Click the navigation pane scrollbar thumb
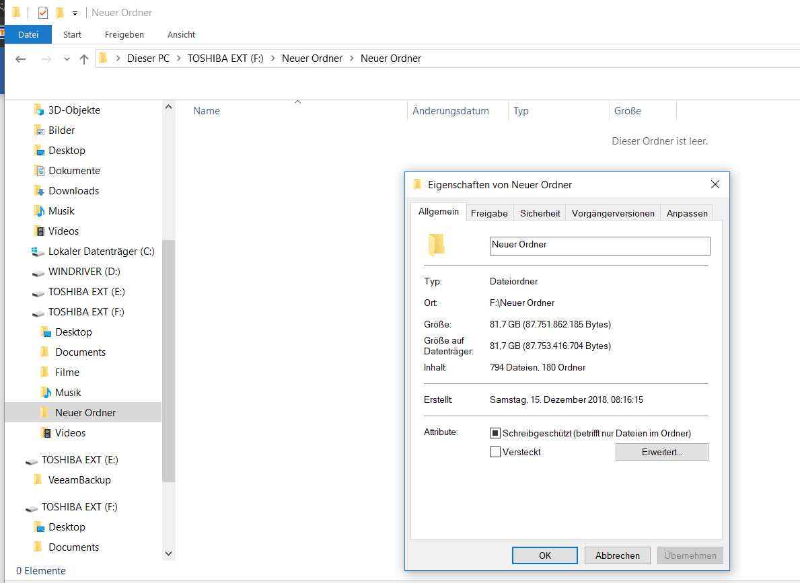800x583 pixels. [168, 360]
